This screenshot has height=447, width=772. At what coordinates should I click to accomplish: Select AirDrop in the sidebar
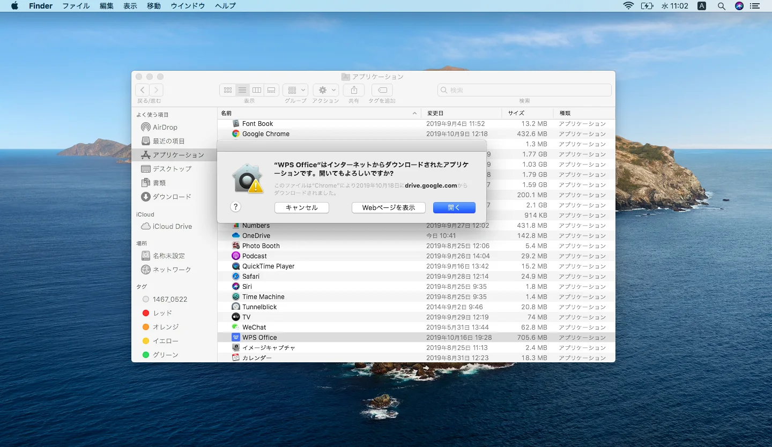pyautogui.click(x=174, y=127)
